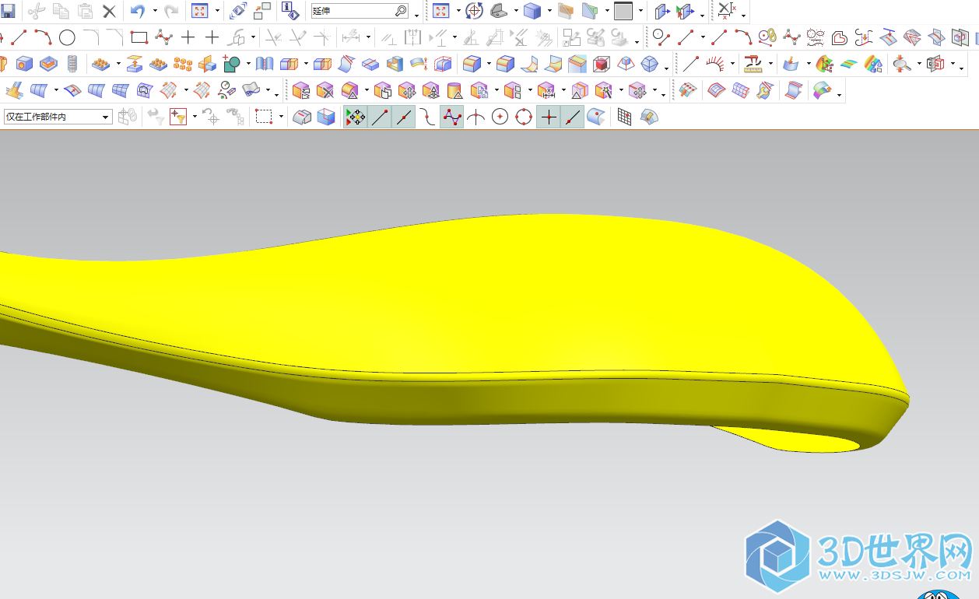Select the Rectangle sketch tool
Image resolution: width=979 pixels, height=599 pixels.
pyautogui.click(x=139, y=37)
